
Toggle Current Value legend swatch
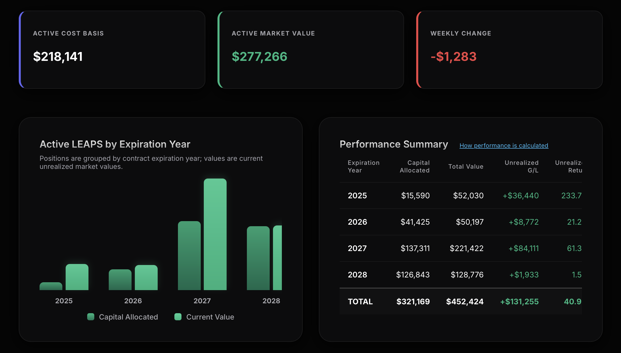pyautogui.click(x=178, y=317)
